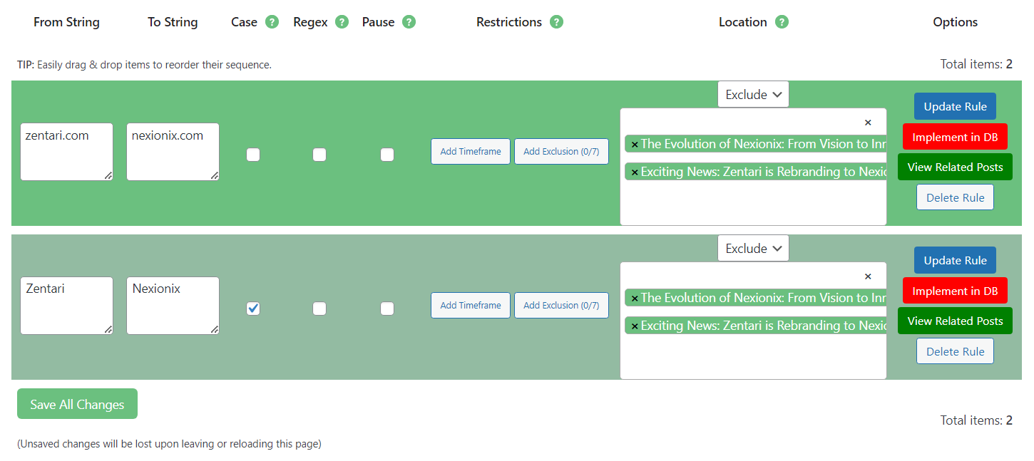Click 'The Evolution of Nexionix' tag text in zentari.com rule

point(763,144)
